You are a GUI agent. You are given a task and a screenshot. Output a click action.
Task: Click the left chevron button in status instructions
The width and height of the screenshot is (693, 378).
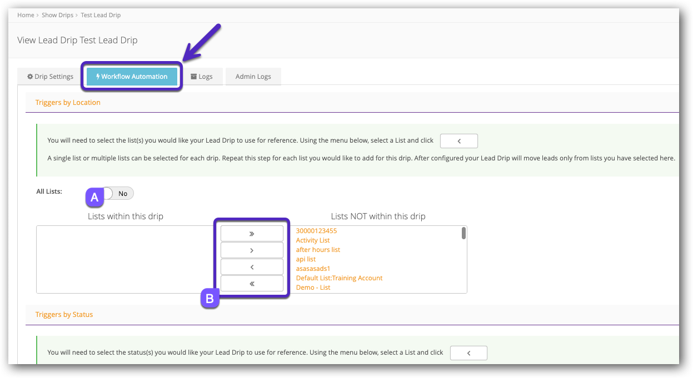point(468,352)
